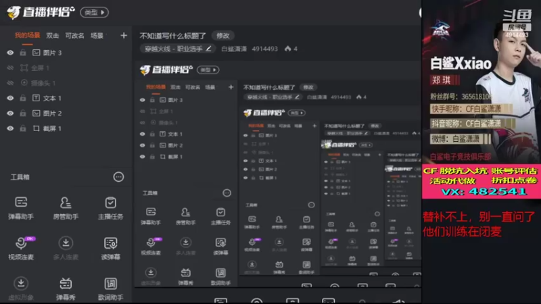Switch to the 我的场景 tab

pos(27,36)
